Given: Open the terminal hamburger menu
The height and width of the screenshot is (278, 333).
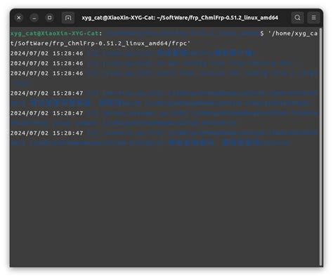Looking at the screenshot, I should click(x=313, y=18).
